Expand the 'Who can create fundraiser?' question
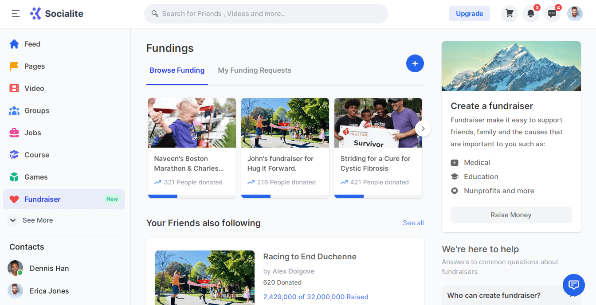 coord(494,296)
